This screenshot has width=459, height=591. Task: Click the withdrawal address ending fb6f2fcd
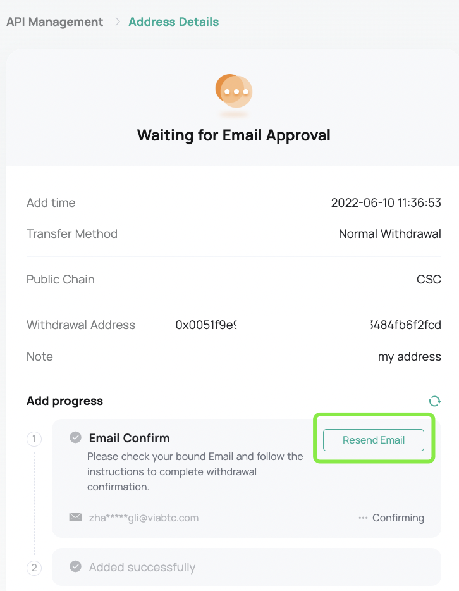click(405, 325)
